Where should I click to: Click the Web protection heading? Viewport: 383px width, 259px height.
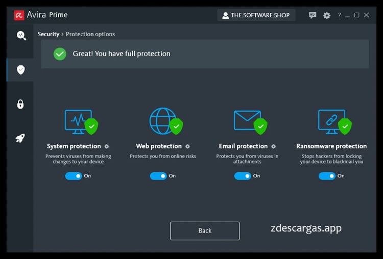[159, 146]
